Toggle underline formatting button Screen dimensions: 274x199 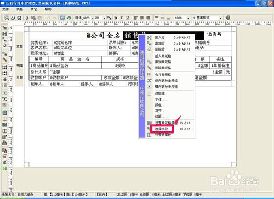coord(128,18)
